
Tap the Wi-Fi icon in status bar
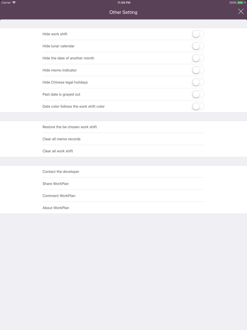coord(14,2)
